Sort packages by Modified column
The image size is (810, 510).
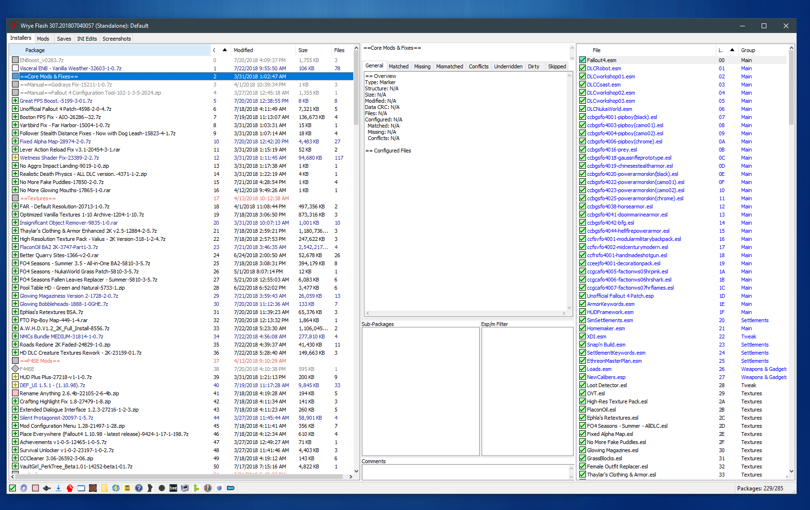click(x=263, y=50)
